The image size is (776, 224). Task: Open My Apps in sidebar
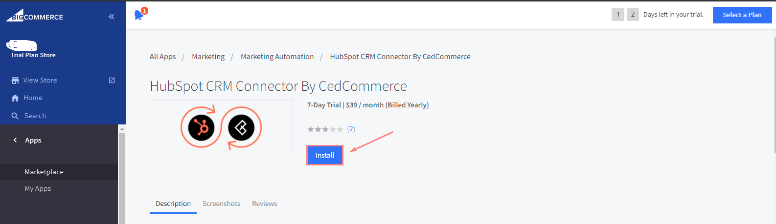click(x=38, y=188)
